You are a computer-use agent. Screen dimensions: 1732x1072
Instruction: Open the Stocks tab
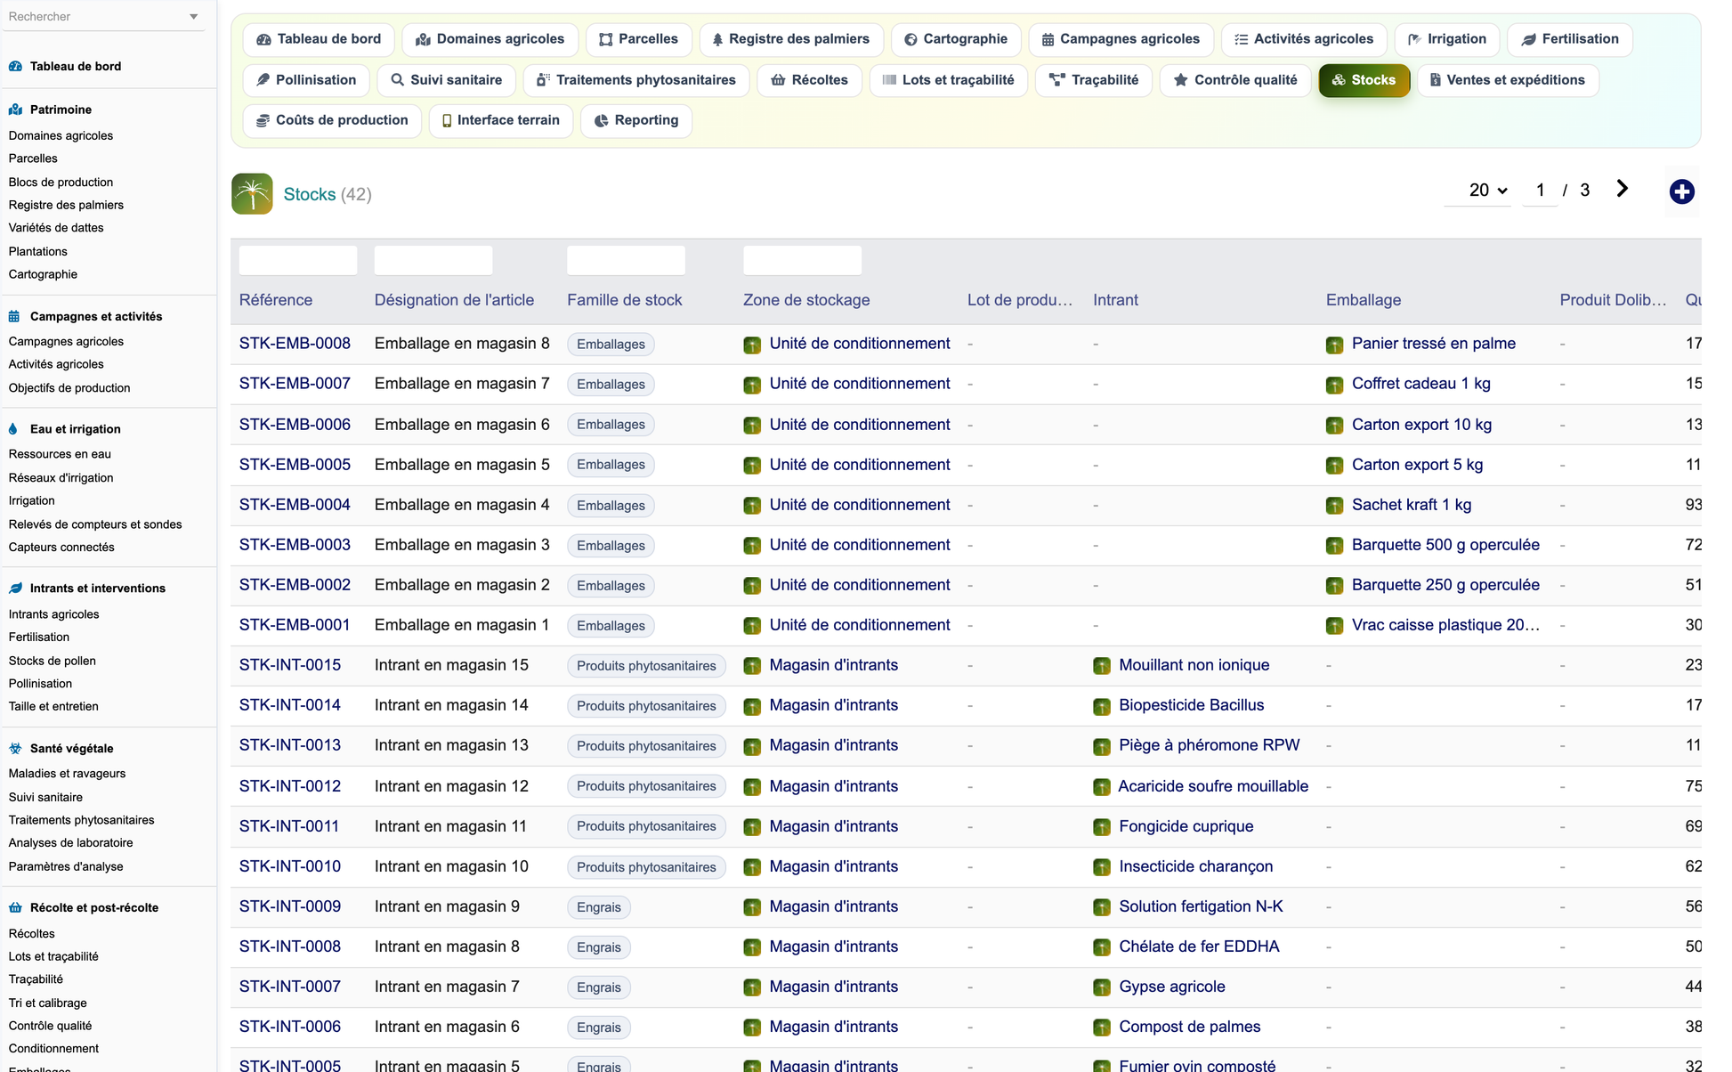pos(1364,80)
